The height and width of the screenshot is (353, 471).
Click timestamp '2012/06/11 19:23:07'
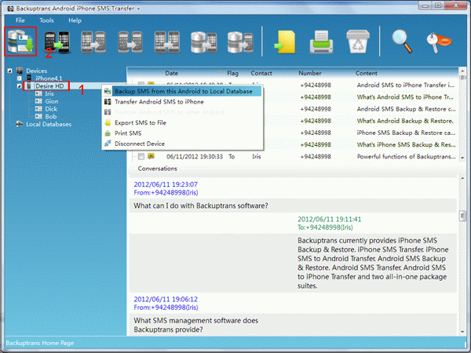click(x=166, y=184)
